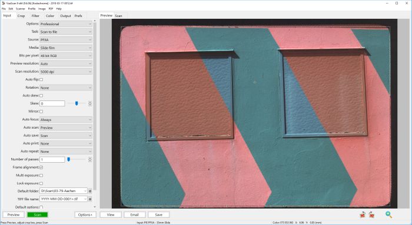Click the green Scan button
Screen dimensions: 412x225
(x=38, y=215)
